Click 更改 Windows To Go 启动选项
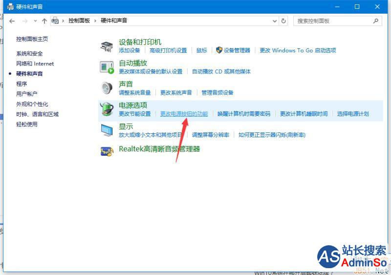 (x=298, y=50)
